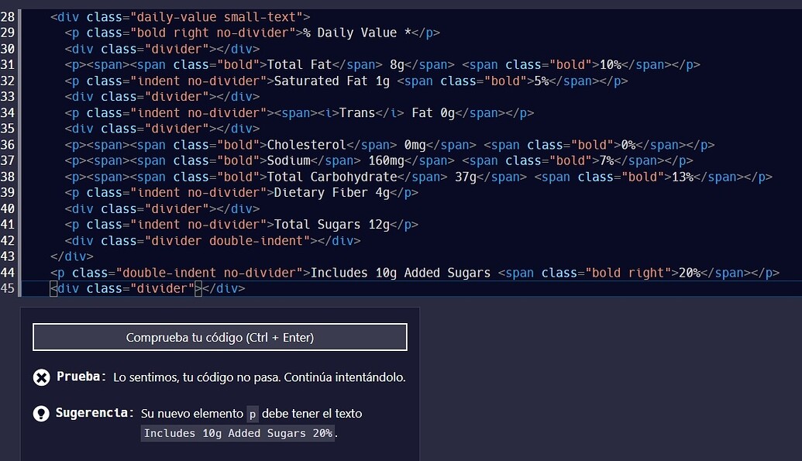Click the hint's "Includes 10g Added Sugars 20%" code

(239, 434)
